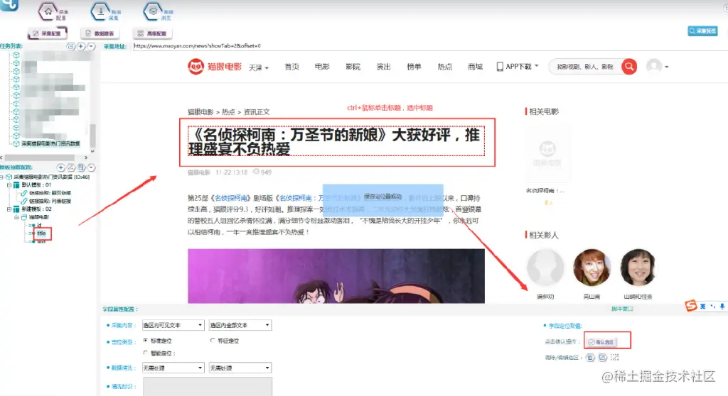Add a template with the template panel plus icon
The width and height of the screenshot is (728, 396).
tap(61, 167)
